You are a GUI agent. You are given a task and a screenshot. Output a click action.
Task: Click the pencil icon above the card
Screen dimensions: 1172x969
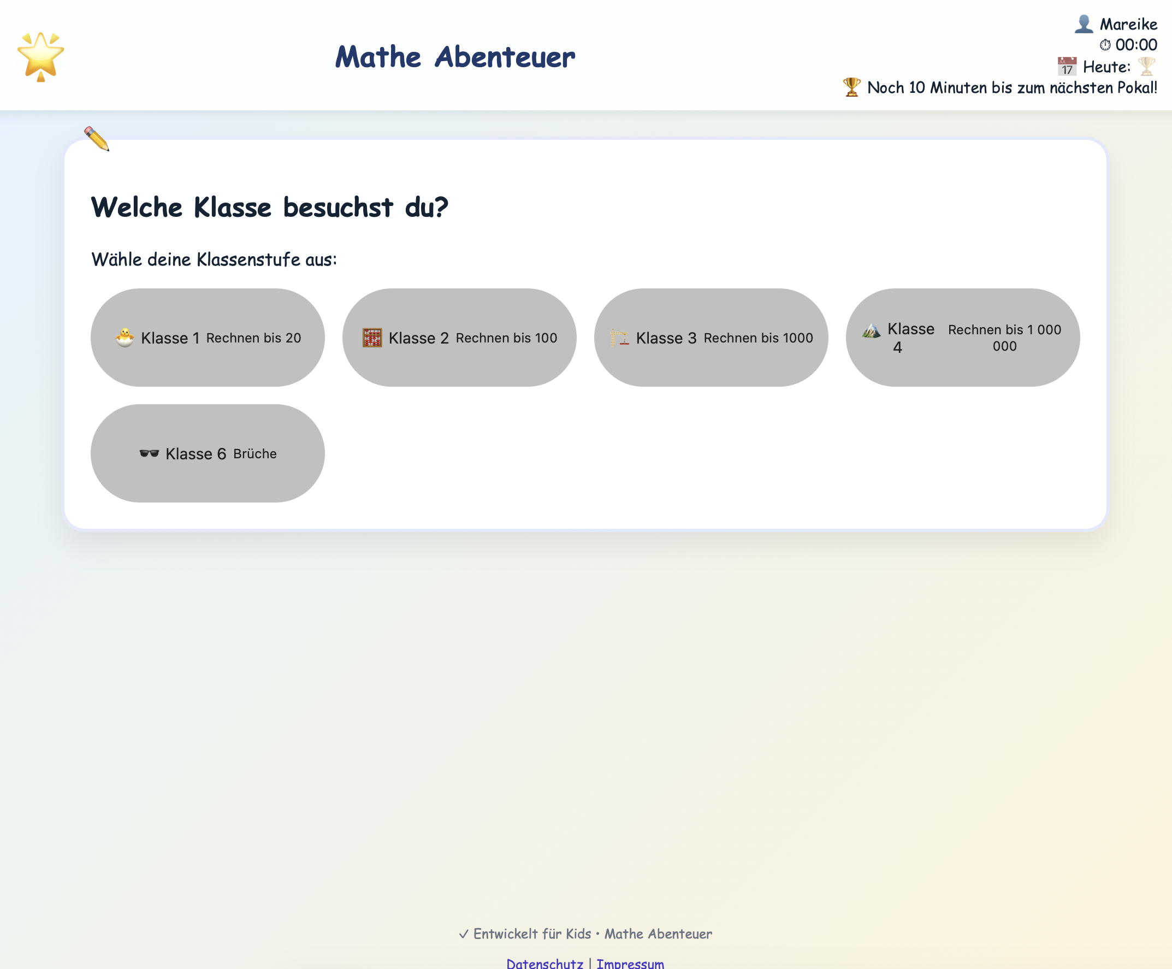pos(97,138)
